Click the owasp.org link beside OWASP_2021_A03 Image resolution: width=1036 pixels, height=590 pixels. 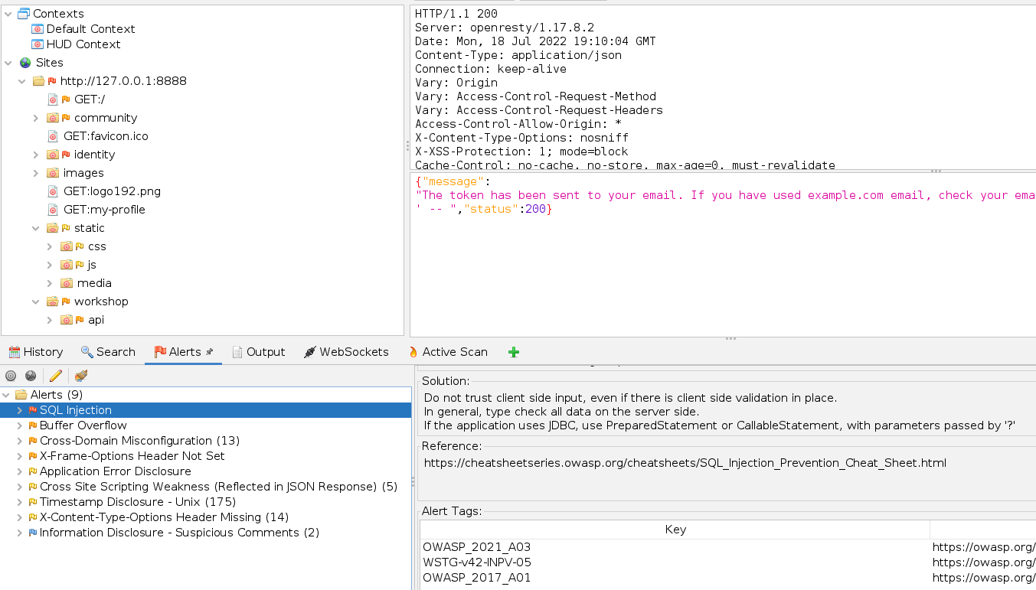[x=984, y=546]
